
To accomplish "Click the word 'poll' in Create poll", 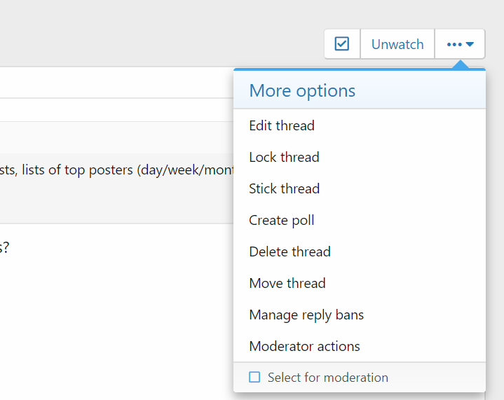I will pos(303,221).
